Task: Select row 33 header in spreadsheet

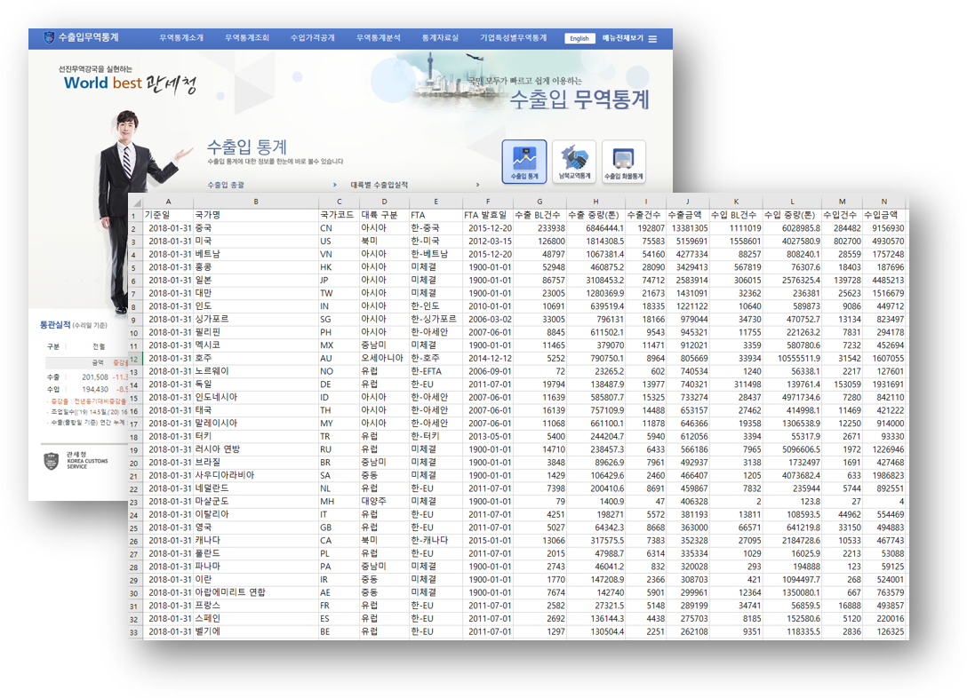Action: tap(136, 632)
